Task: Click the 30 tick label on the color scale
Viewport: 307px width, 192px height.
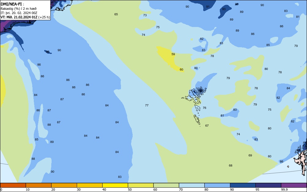Action: pos(79,190)
